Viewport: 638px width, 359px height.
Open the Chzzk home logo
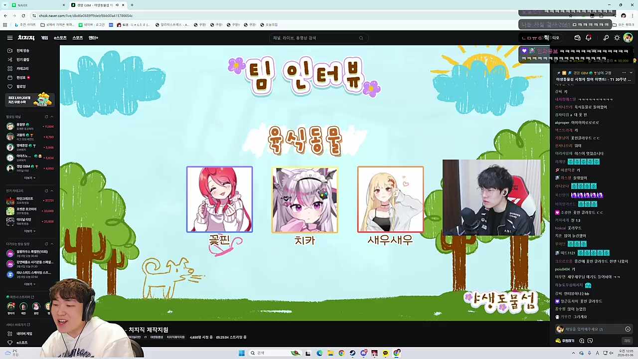click(x=26, y=37)
